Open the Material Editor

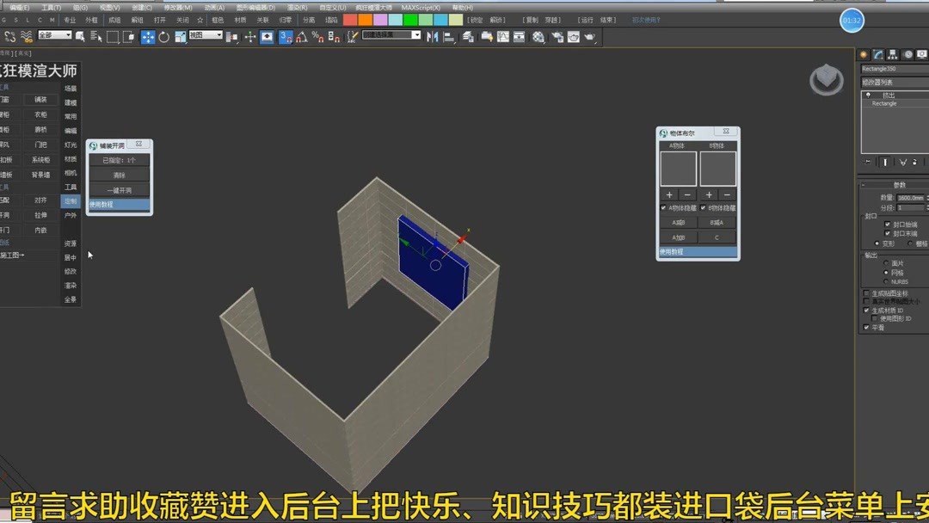(x=539, y=36)
